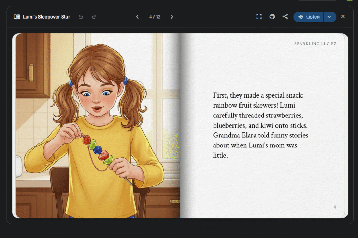Advance to the next page
Viewport: 358px width, 238px height.
click(x=172, y=17)
